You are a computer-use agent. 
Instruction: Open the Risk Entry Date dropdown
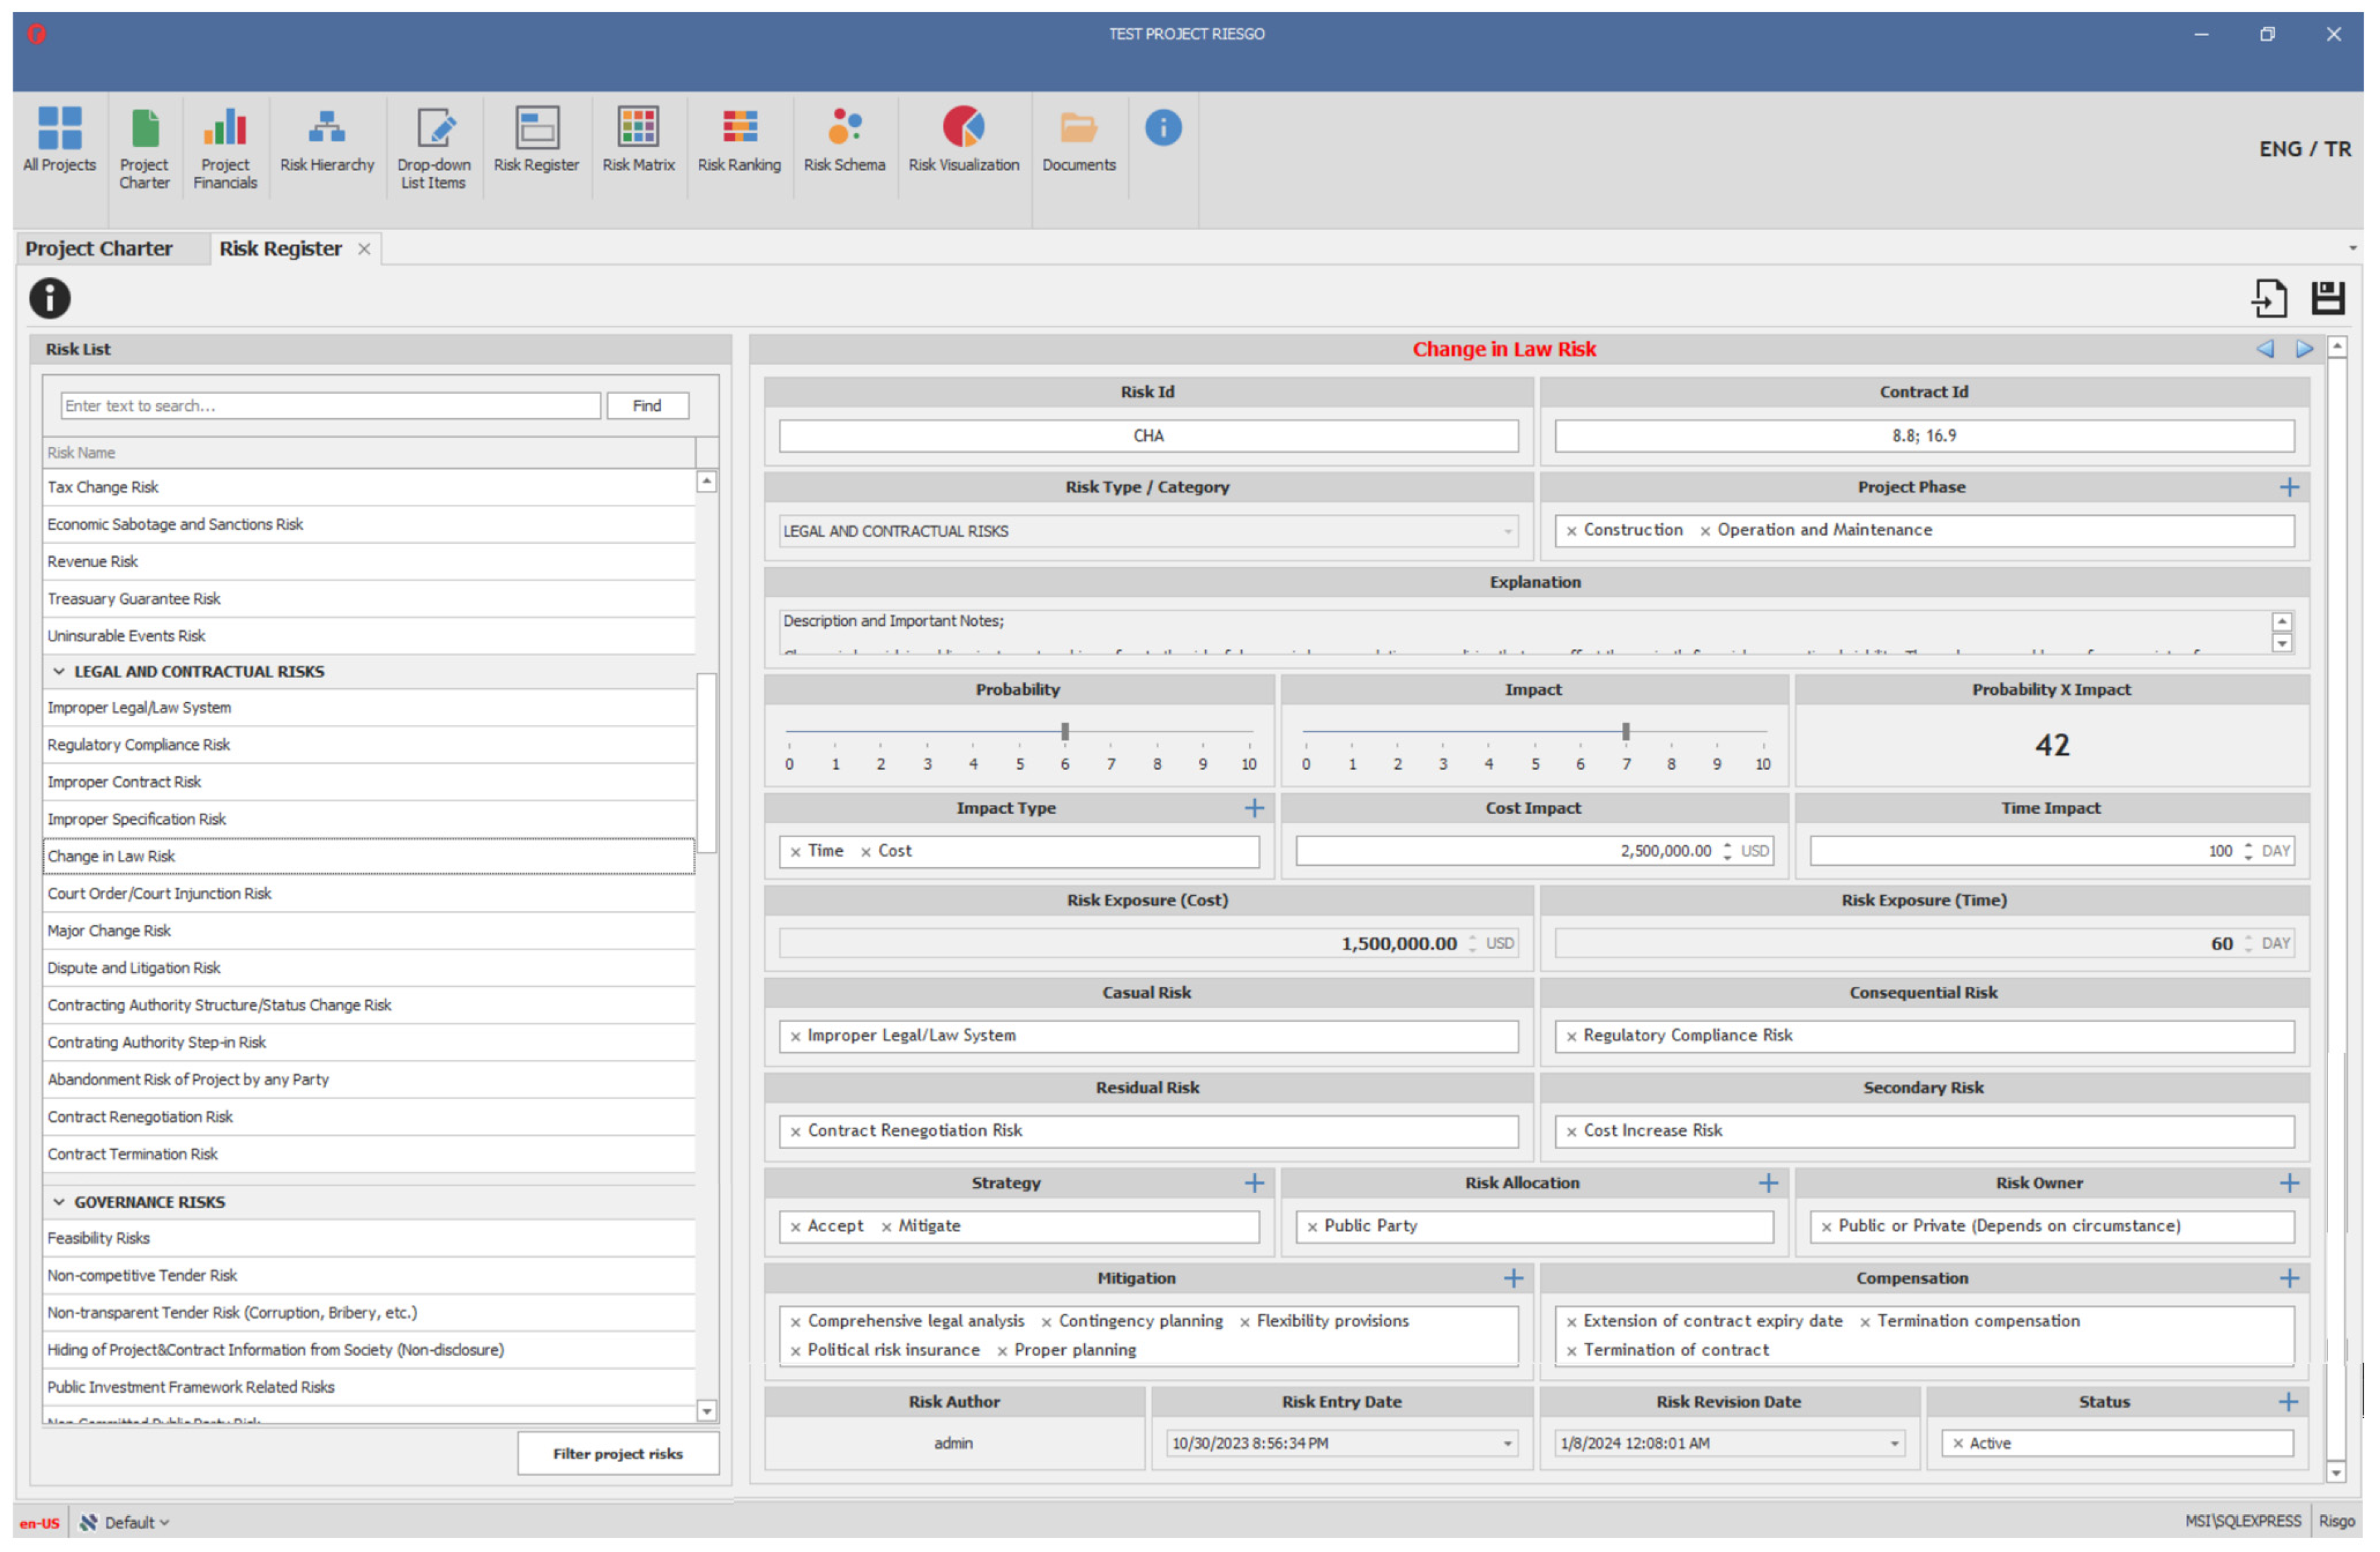[x=1507, y=1444]
